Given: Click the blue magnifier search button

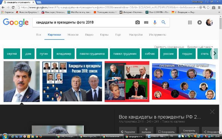Looking at the screenshot, I should point(163,22).
